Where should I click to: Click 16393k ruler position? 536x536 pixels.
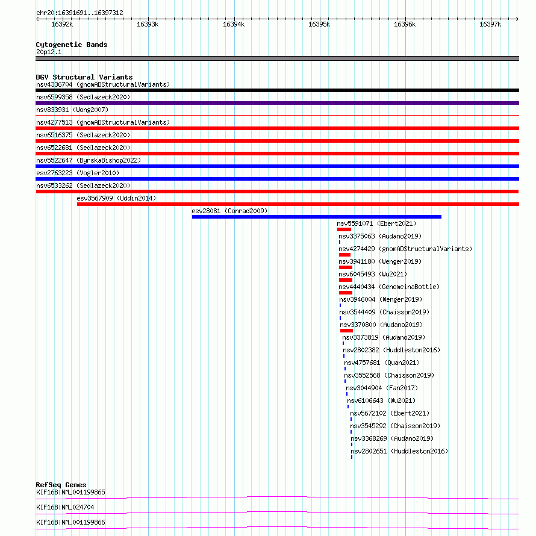[148, 24]
